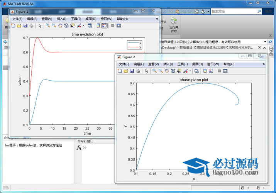Open 工具(T) menu in Figure 1

pyautogui.click(x=76, y=19)
